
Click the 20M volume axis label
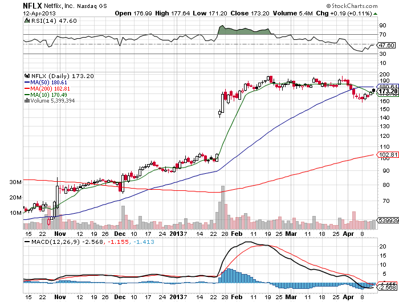click(x=15, y=197)
